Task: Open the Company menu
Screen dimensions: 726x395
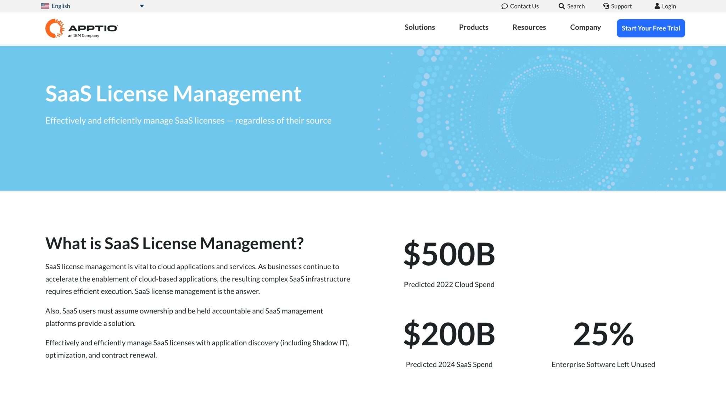Action: pos(585,27)
